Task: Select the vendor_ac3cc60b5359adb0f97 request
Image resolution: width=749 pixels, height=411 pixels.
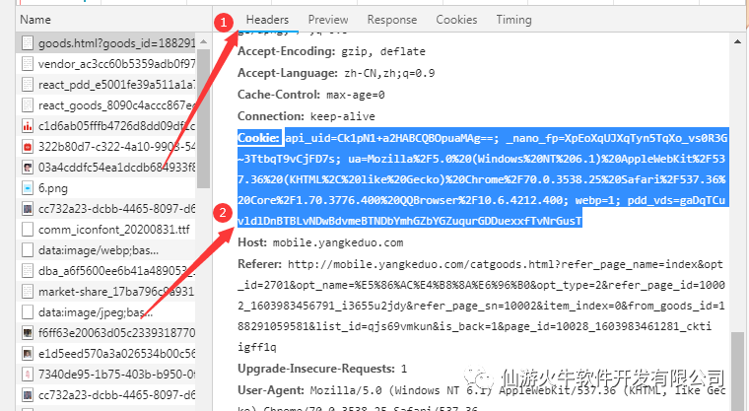Action: [107, 64]
